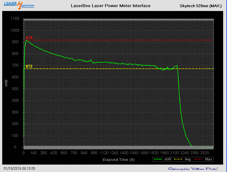Click the red dashed Max line mid-chart
The image size is (227, 172).
(119, 40)
